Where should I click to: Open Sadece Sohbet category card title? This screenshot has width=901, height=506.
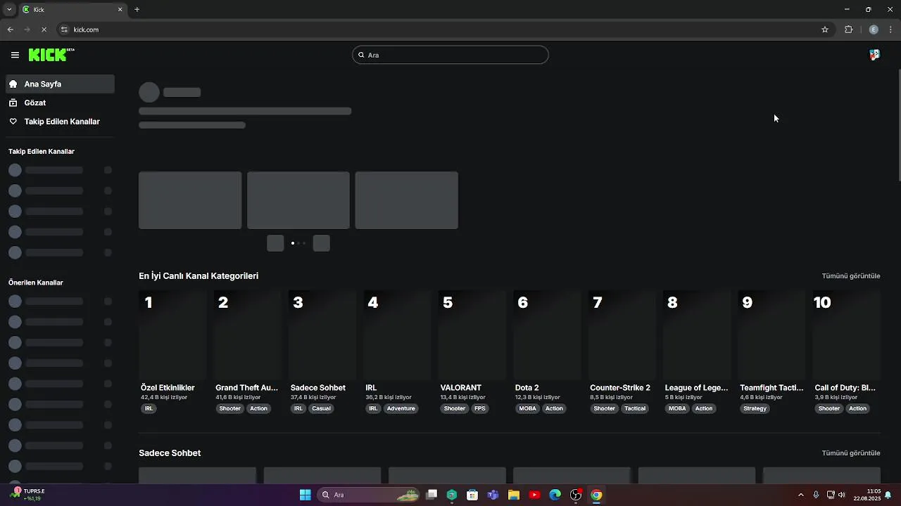tap(318, 387)
